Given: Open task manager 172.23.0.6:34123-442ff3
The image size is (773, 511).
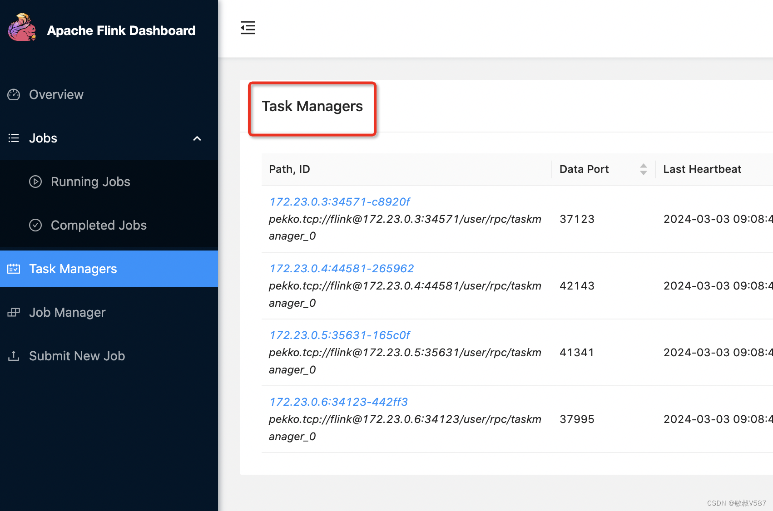Looking at the screenshot, I should click(338, 402).
